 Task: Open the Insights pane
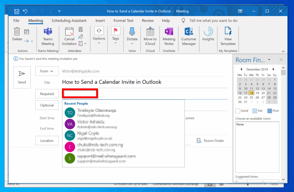(x=208, y=34)
